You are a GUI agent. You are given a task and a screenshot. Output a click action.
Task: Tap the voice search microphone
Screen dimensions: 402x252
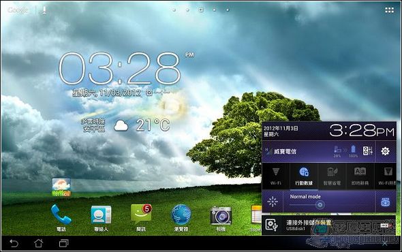coord(44,10)
